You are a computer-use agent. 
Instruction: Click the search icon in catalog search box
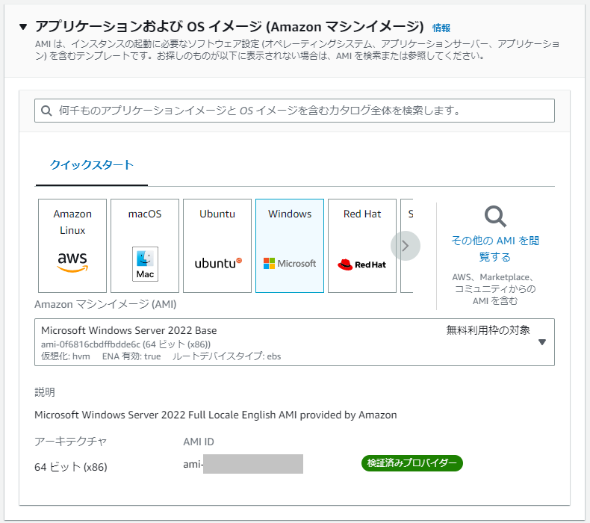coord(47,111)
